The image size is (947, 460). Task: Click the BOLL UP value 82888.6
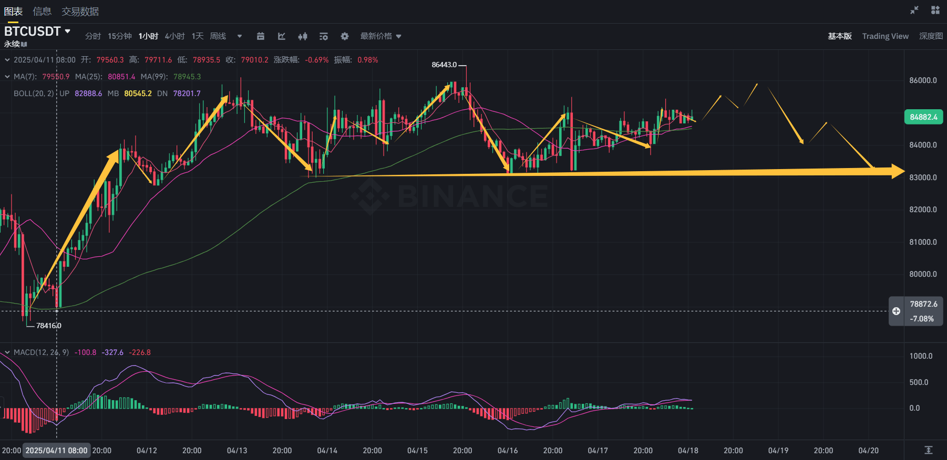click(x=88, y=93)
